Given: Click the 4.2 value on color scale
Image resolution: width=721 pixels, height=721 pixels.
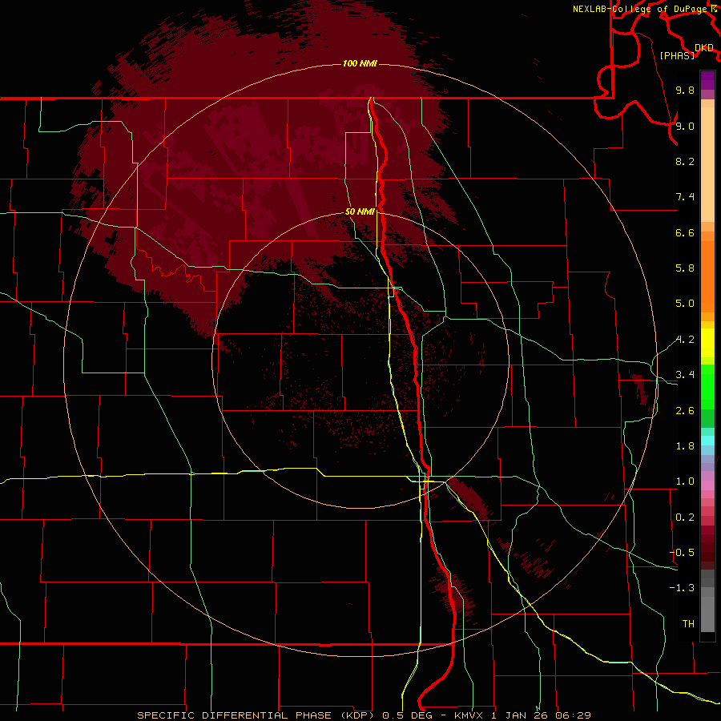Looking at the screenshot, I should point(685,340).
